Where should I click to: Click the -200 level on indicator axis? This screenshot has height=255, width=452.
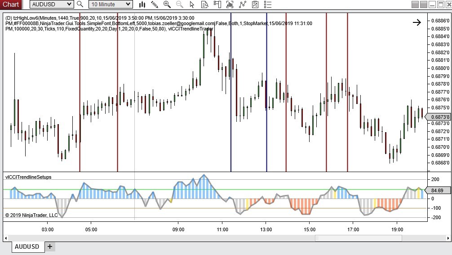point(436,217)
